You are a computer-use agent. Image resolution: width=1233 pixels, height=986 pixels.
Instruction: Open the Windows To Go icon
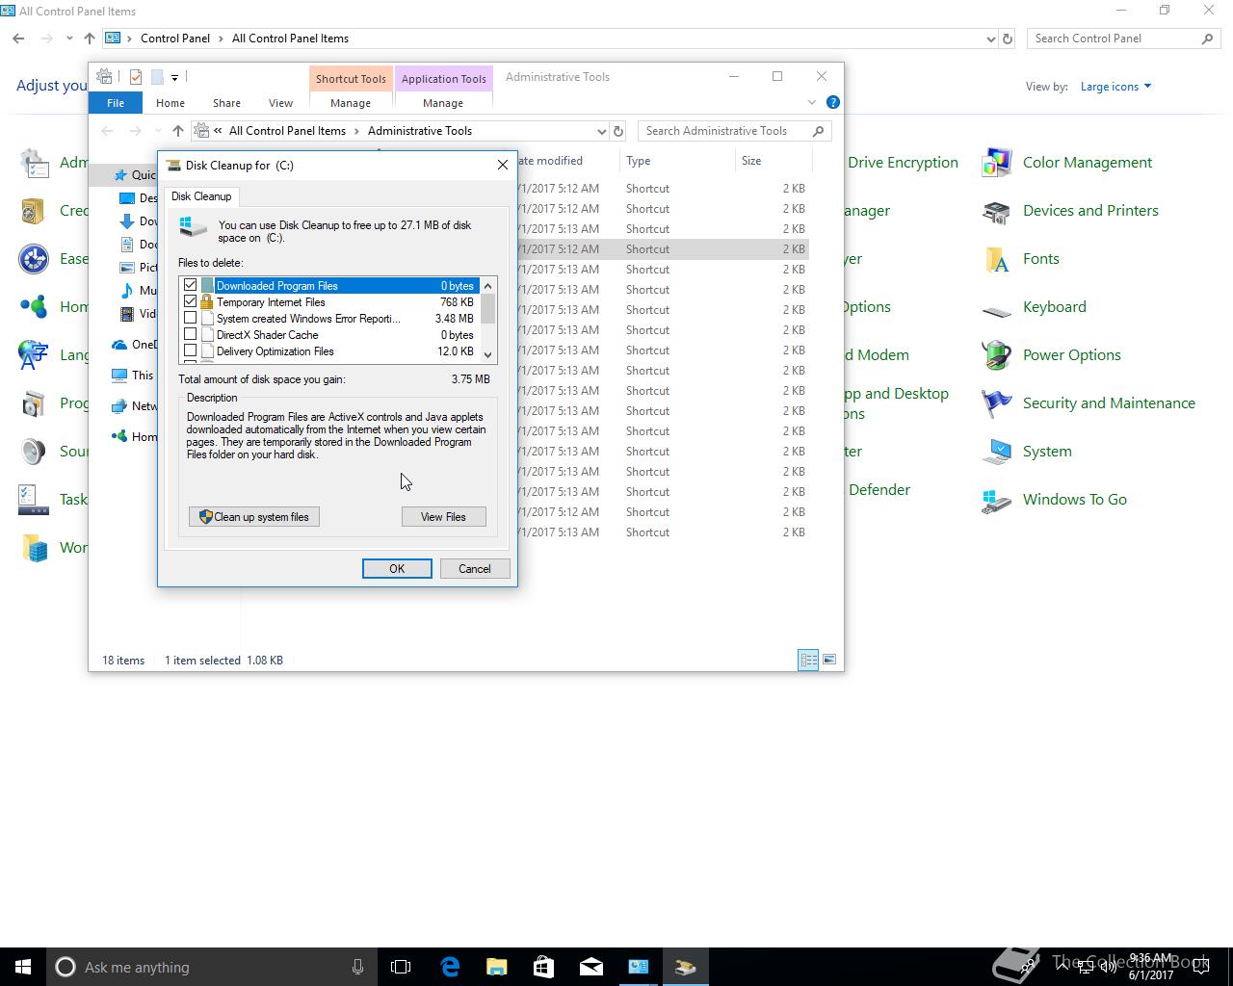[x=996, y=500]
